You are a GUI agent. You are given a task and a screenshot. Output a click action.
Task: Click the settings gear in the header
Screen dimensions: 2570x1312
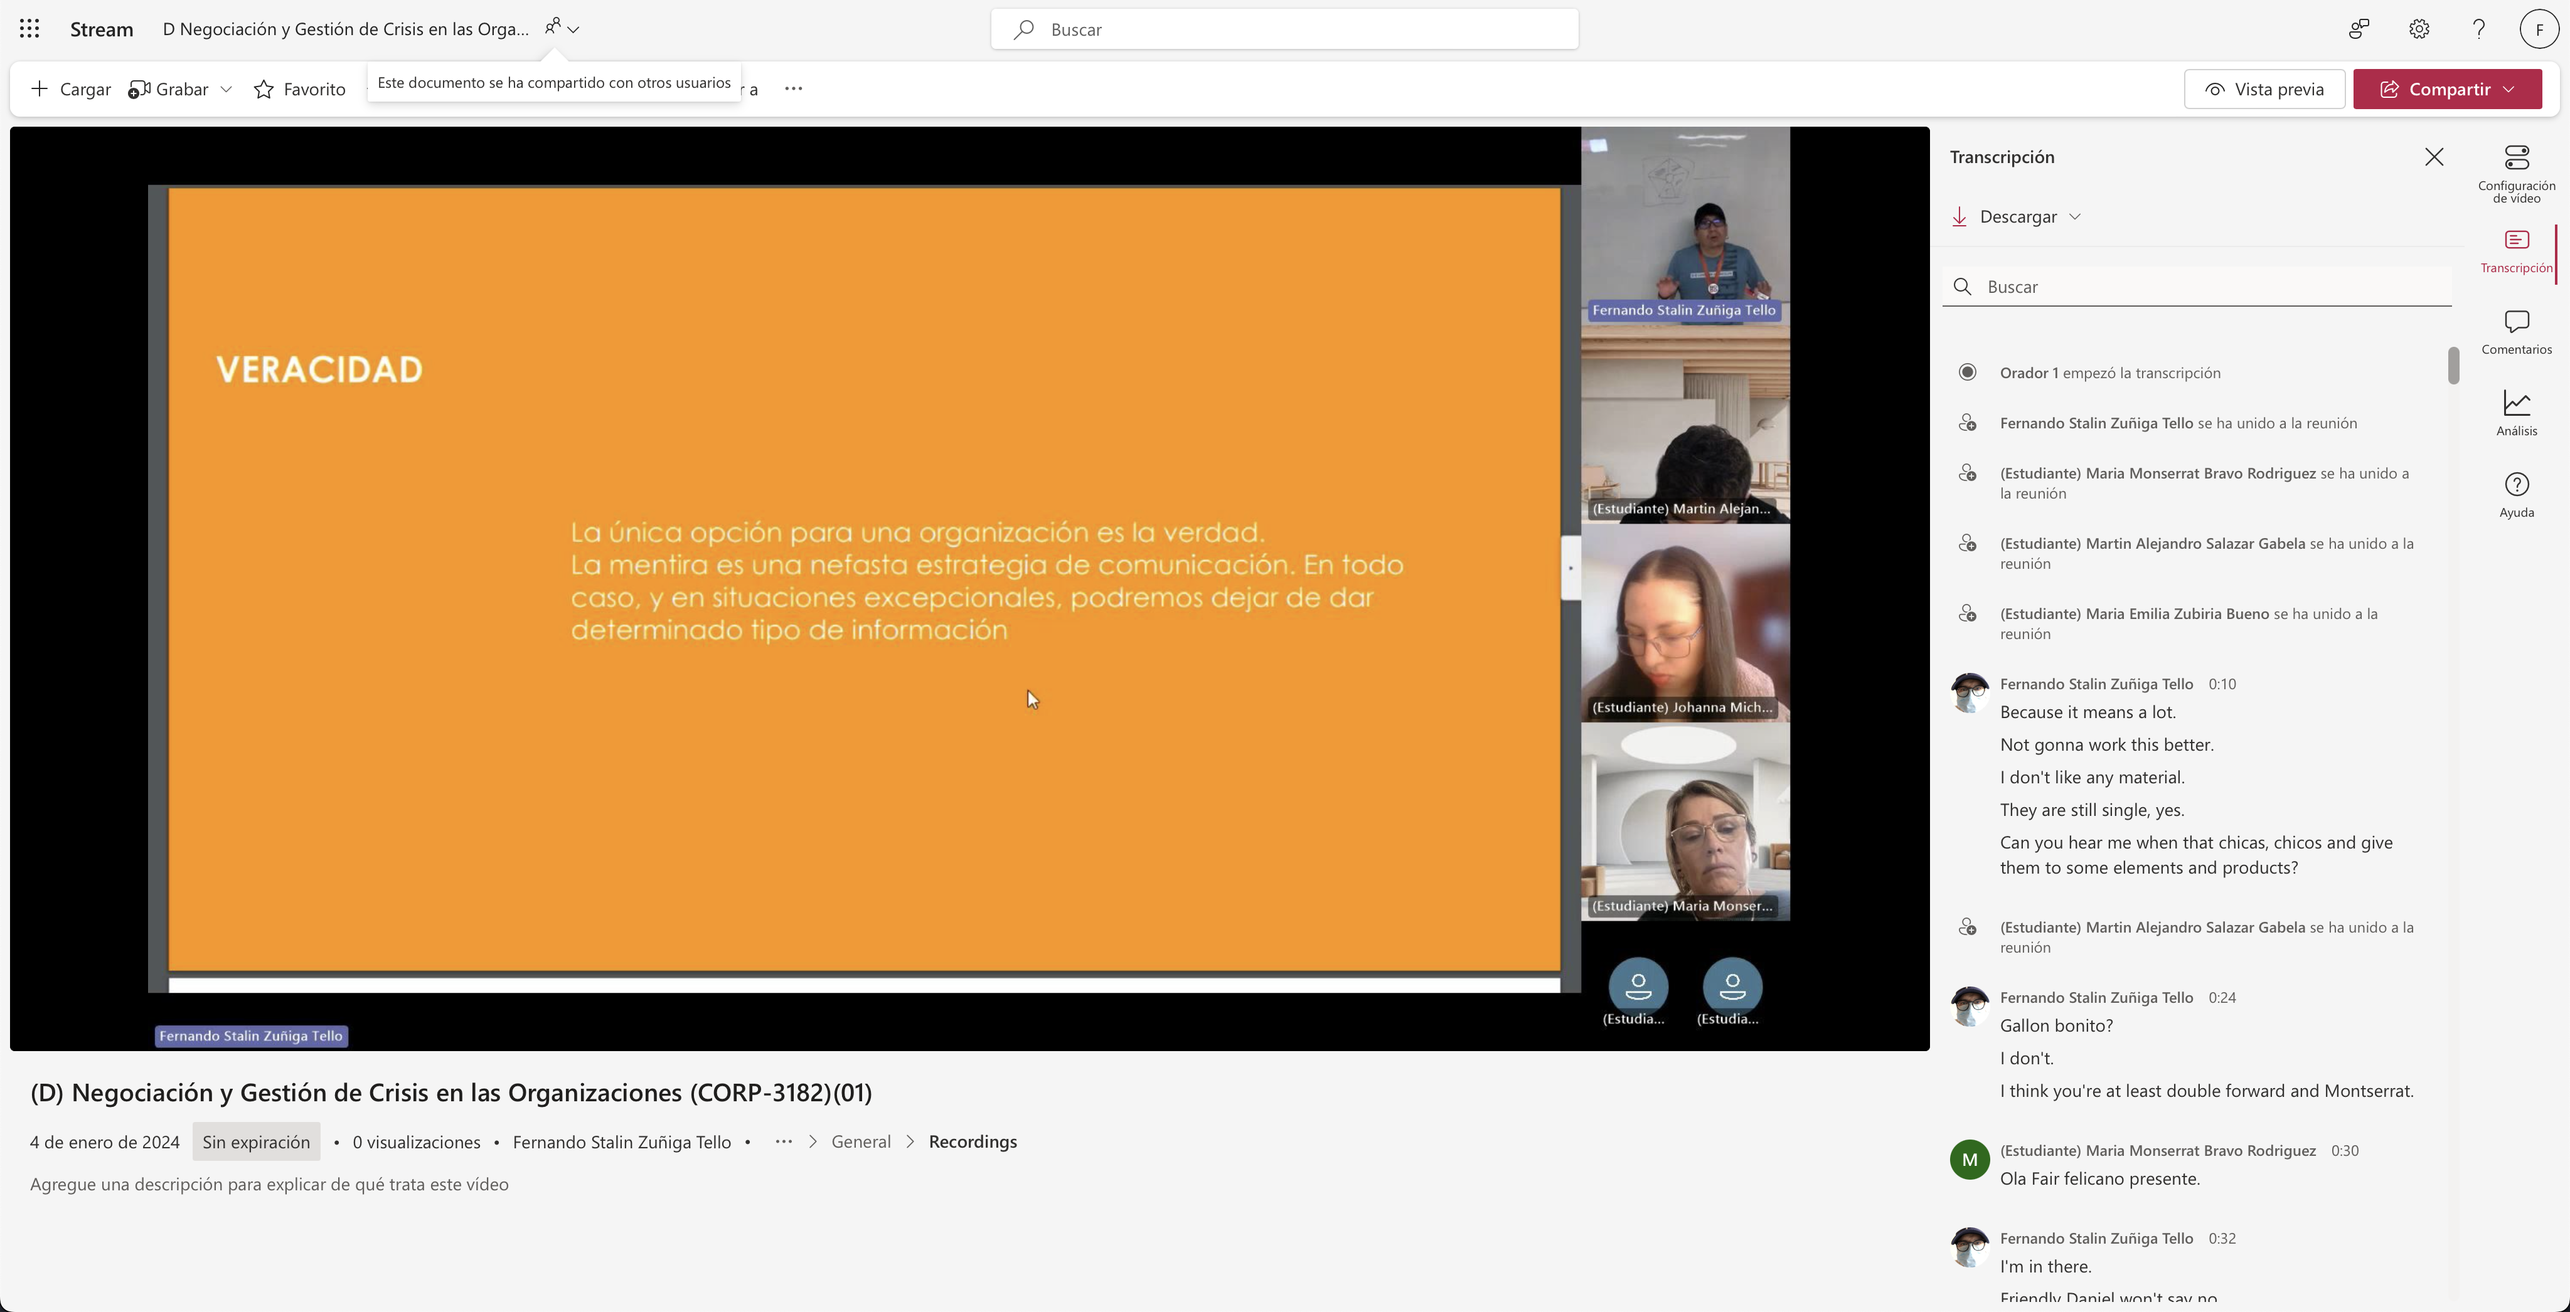tap(2418, 29)
